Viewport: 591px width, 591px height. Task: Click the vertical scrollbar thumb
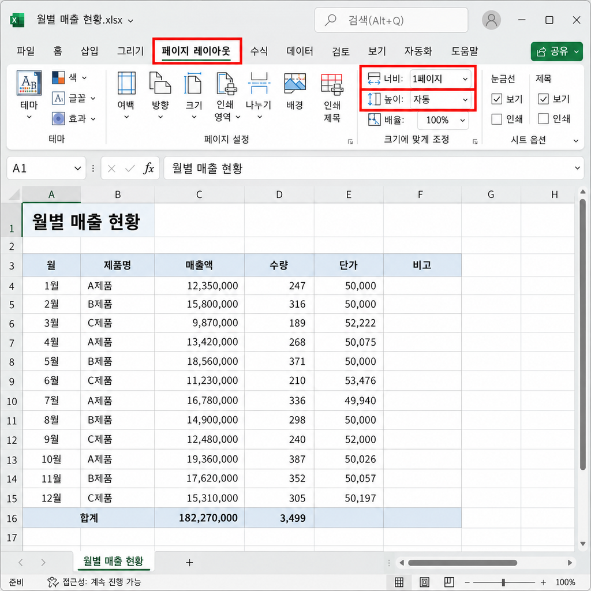[x=582, y=334]
